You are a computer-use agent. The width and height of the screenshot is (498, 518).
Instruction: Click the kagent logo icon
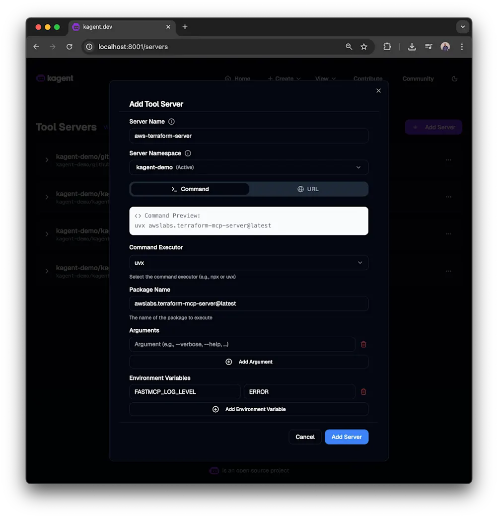pyautogui.click(x=40, y=78)
